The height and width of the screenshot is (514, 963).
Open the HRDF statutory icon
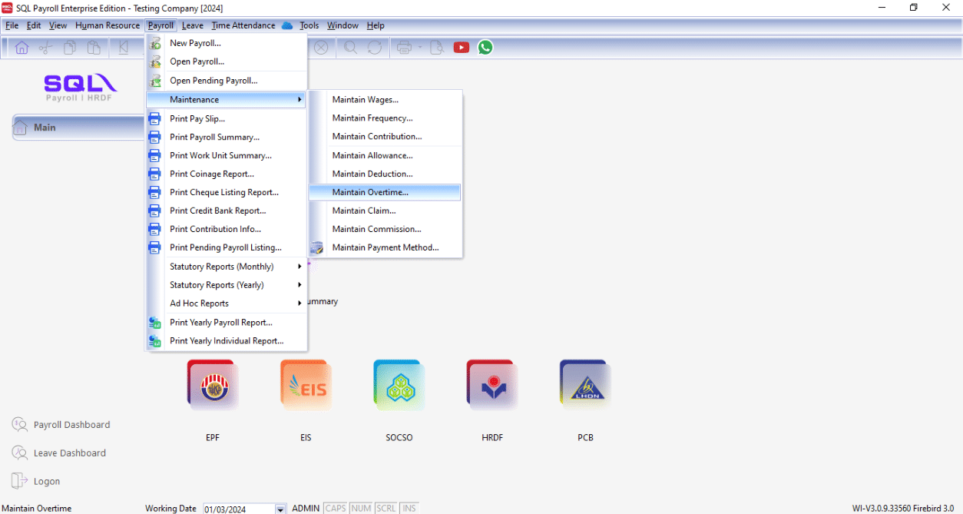[x=491, y=386]
